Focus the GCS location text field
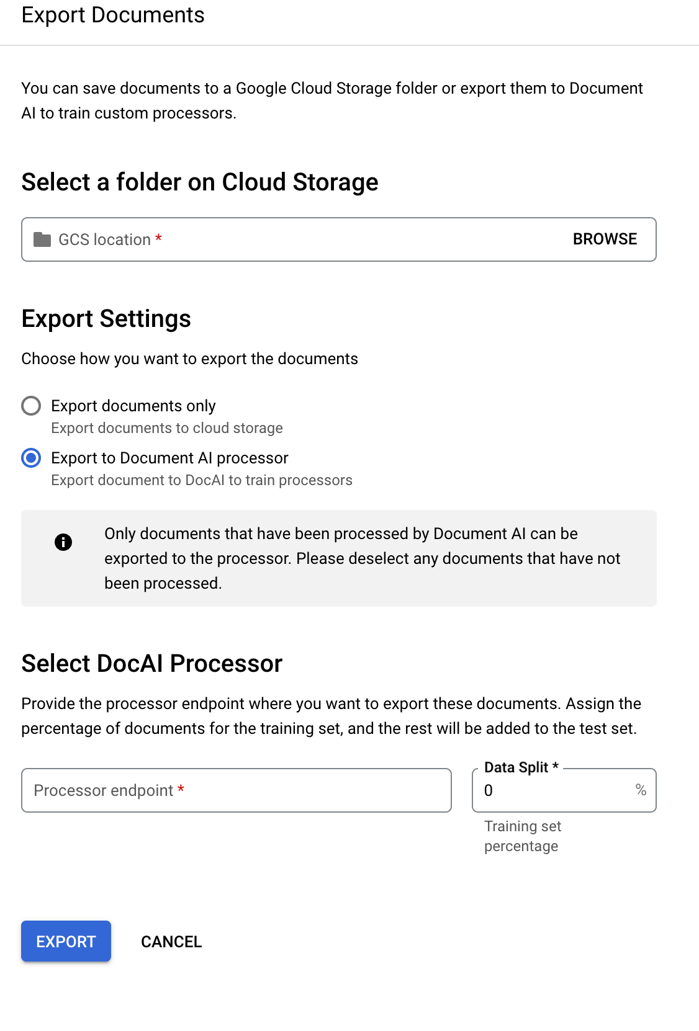This screenshot has height=1031, width=699. [x=310, y=239]
